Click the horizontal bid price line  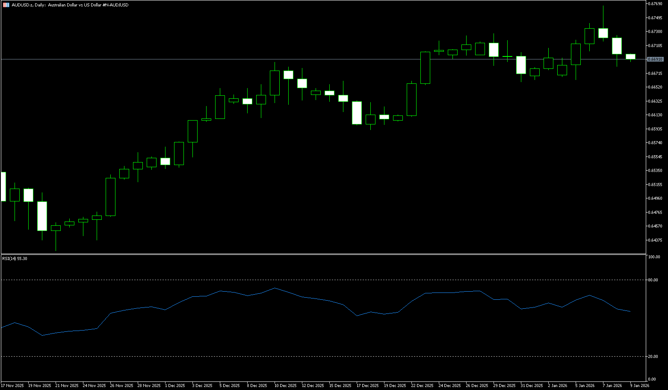click(x=299, y=59)
